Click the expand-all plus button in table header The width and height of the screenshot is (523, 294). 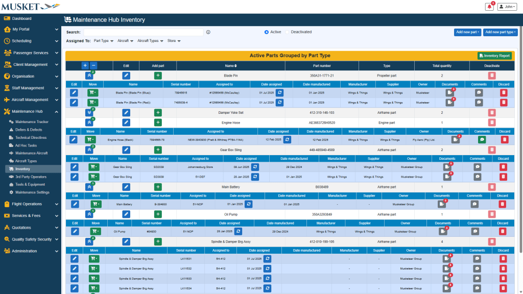[85, 66]
